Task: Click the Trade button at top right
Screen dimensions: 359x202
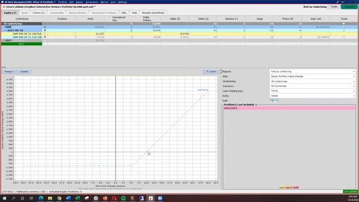Action: click(x=334, y=7)
